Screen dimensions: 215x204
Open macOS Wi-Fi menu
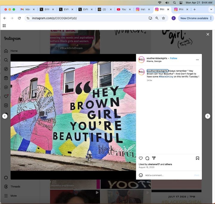(159, 3)
